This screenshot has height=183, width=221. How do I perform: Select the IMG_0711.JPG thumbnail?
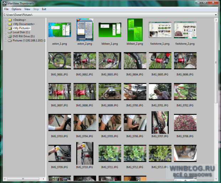[x=110, y=153]
